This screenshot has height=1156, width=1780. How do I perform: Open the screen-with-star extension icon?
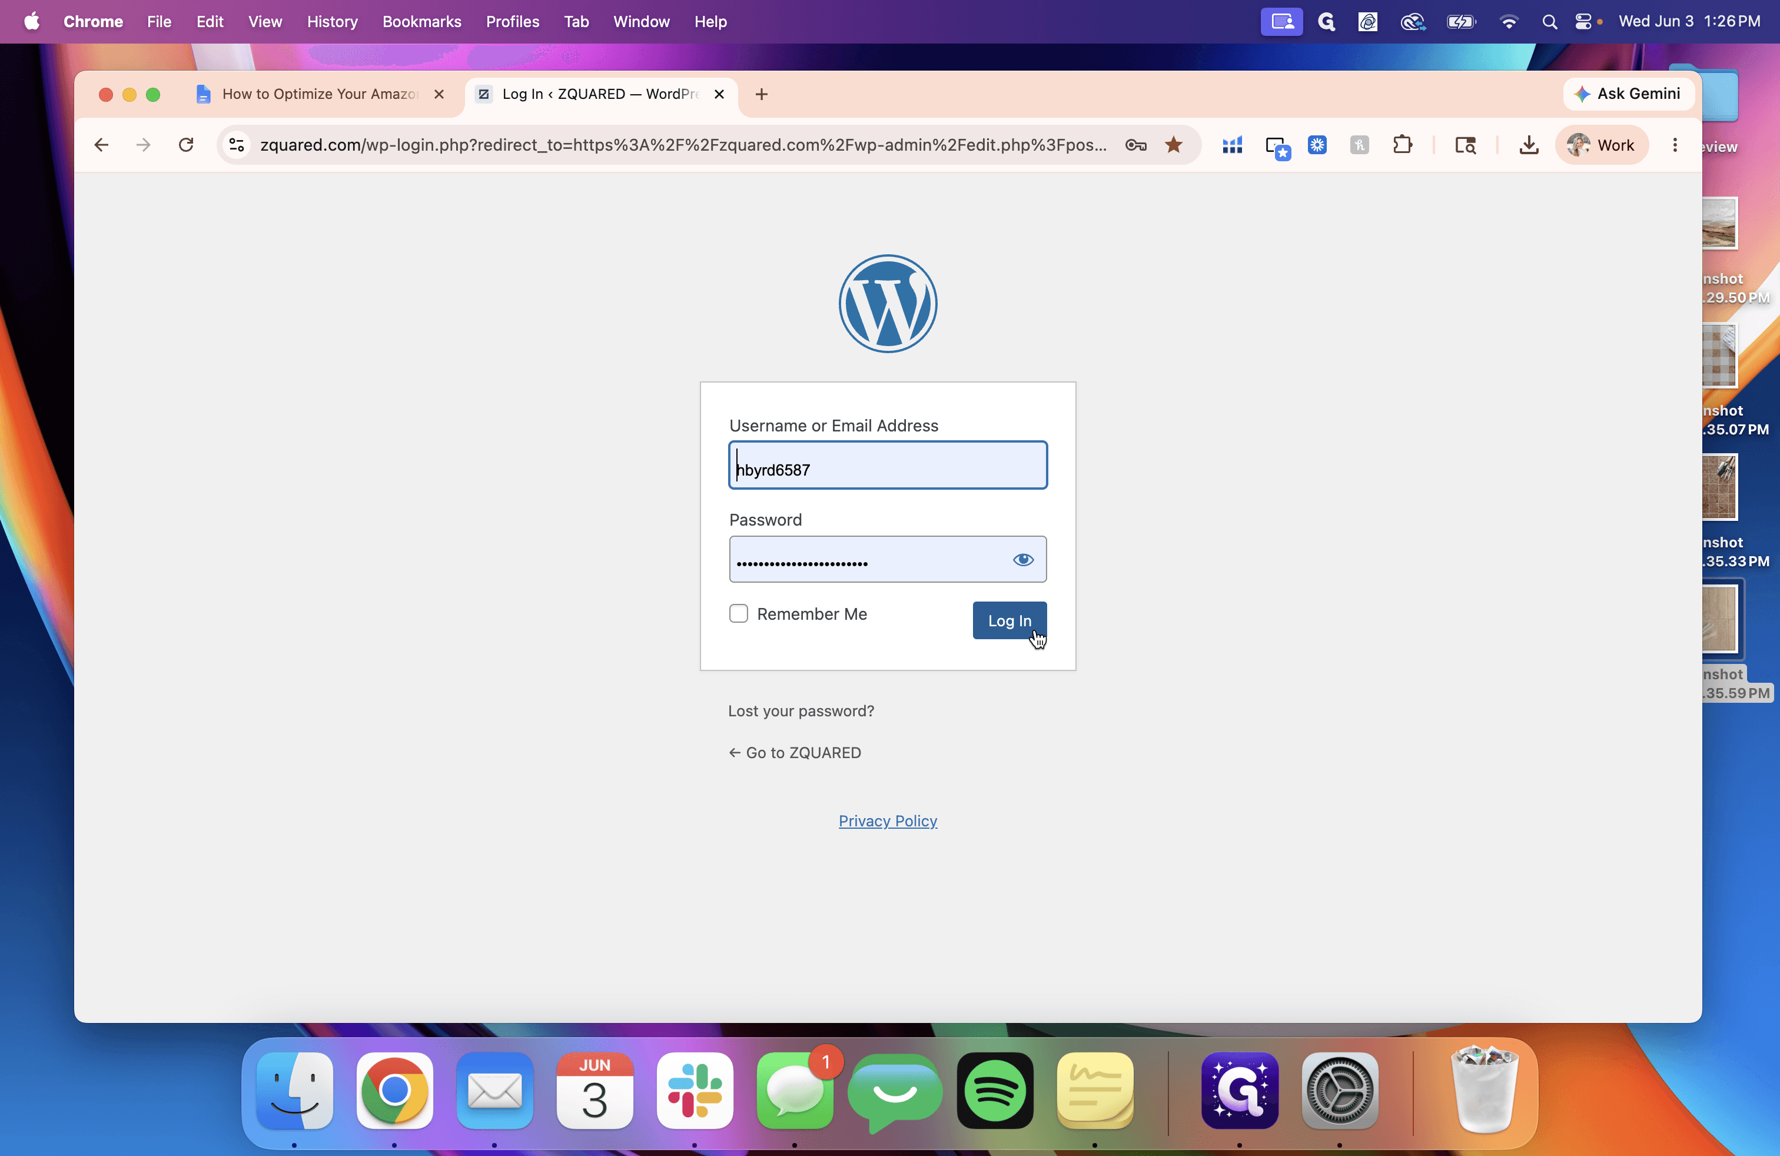(x=1277, y=147)
